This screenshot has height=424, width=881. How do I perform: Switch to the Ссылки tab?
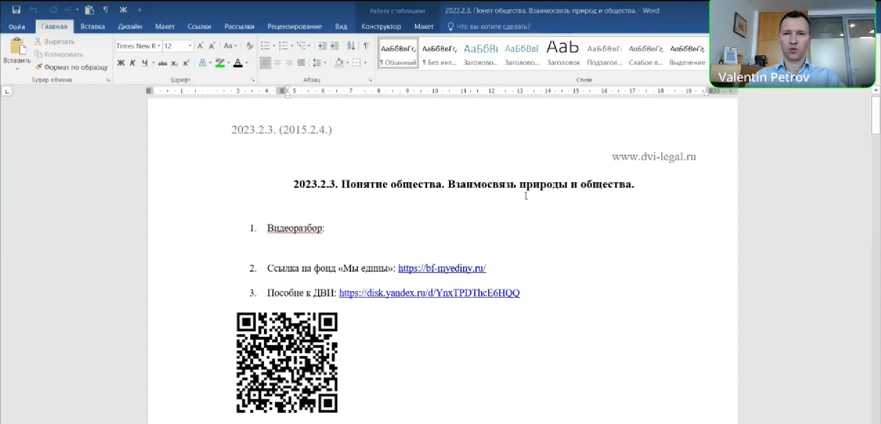click(x=199, y=27)
